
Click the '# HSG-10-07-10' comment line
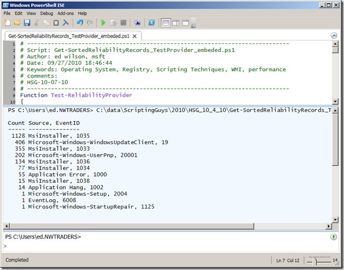(x=44, y=82)
